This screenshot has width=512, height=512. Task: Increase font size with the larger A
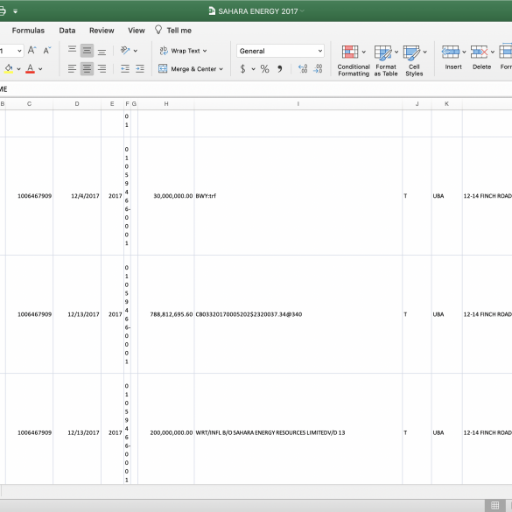[x=32, y=50]
